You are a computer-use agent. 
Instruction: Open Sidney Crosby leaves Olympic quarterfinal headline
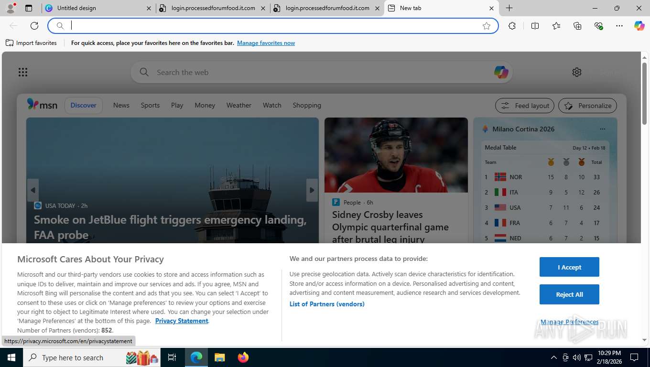pos(390,227)
